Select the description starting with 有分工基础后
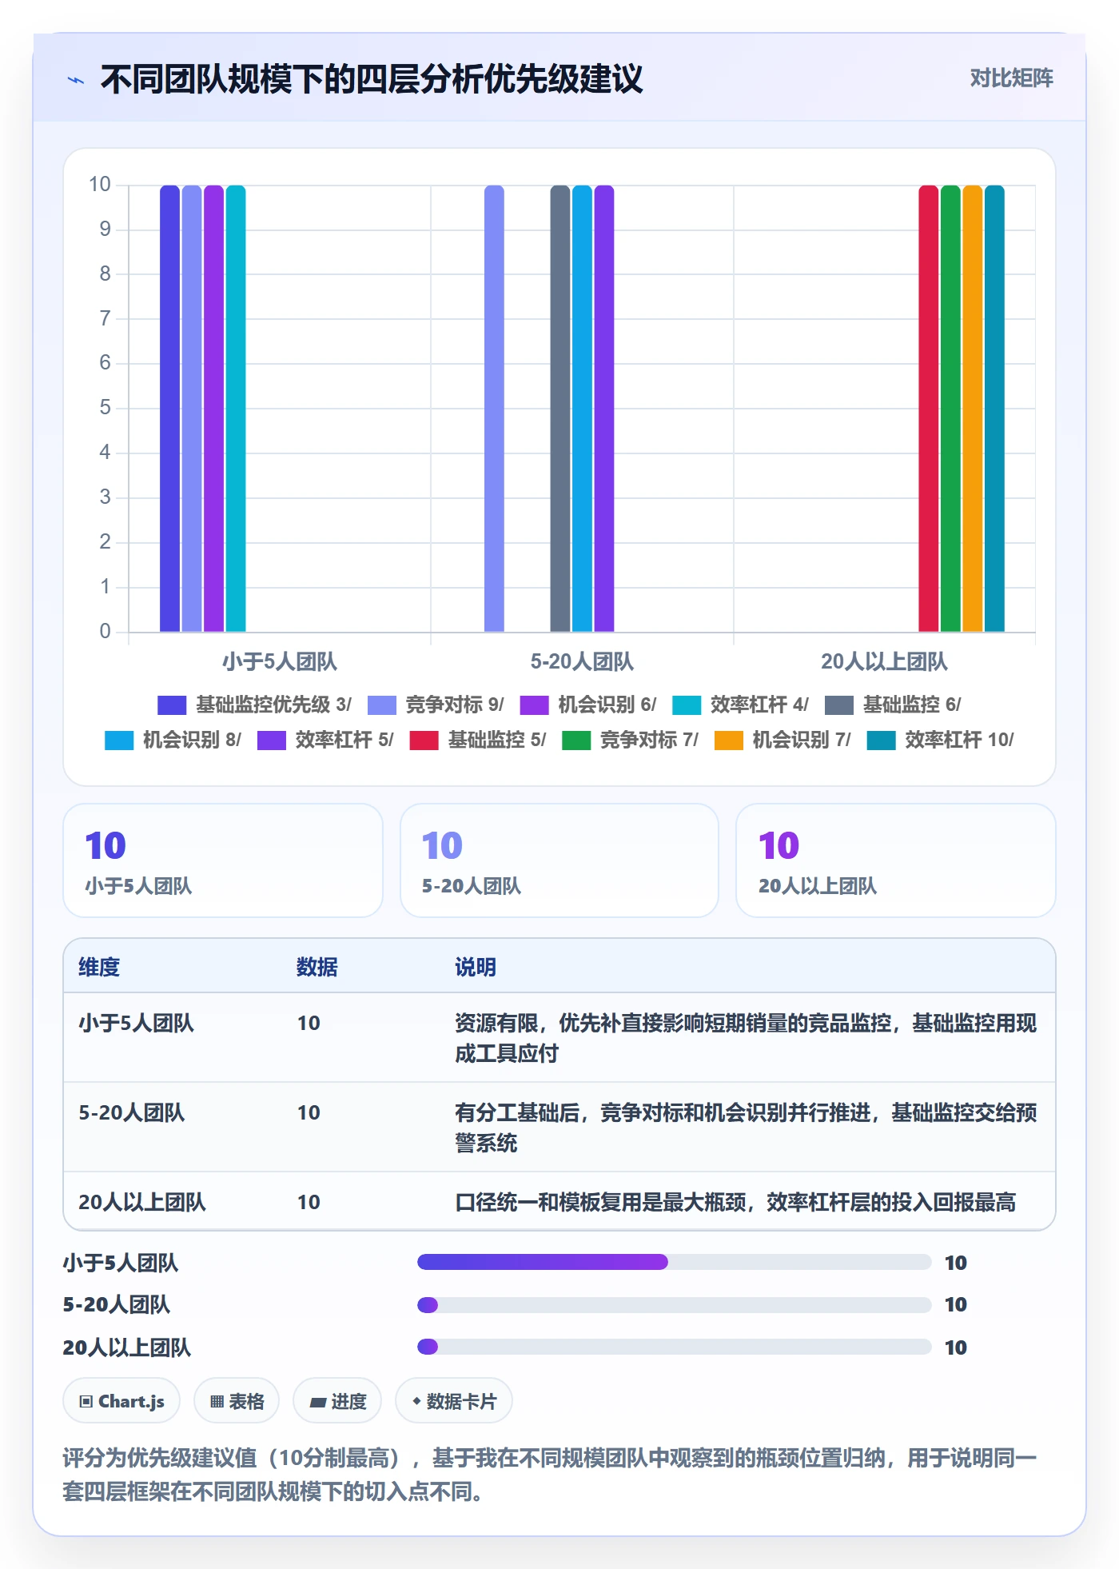This screenshot has width=1119, height=1569. click(x=746, y=1128)
